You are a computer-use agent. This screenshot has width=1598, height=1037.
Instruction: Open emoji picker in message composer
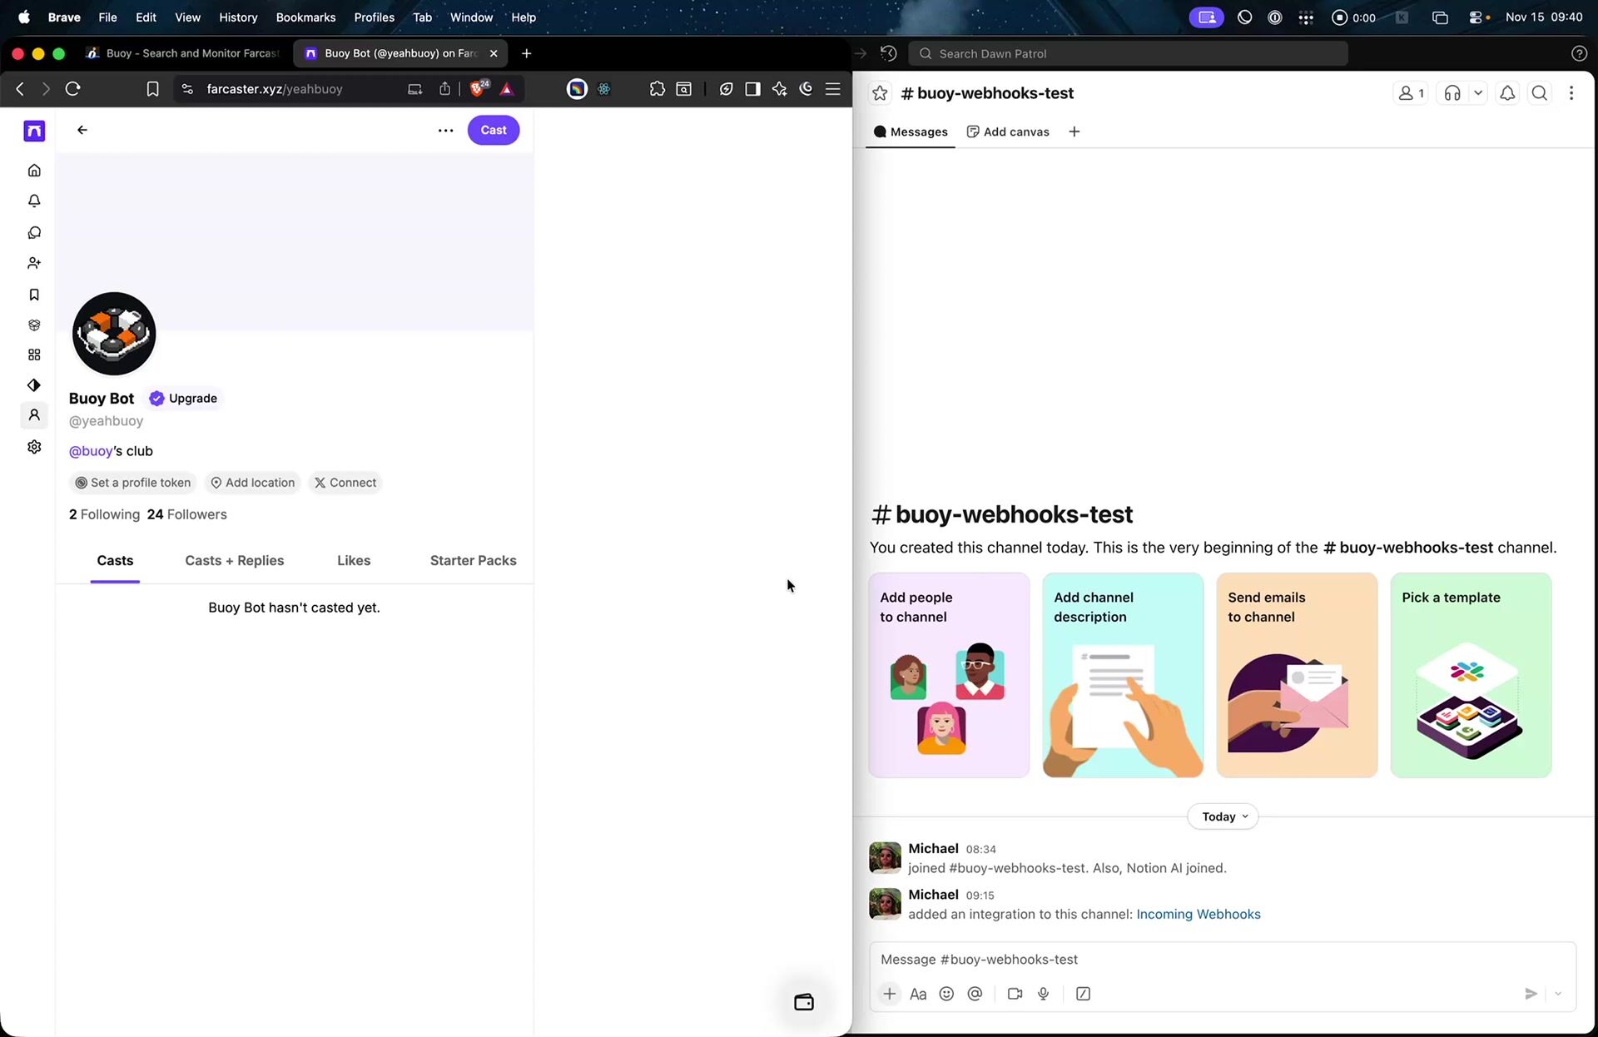[946, 994]
